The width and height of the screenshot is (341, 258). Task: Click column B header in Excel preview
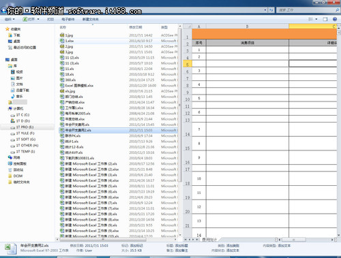click(x=248, y=27)
